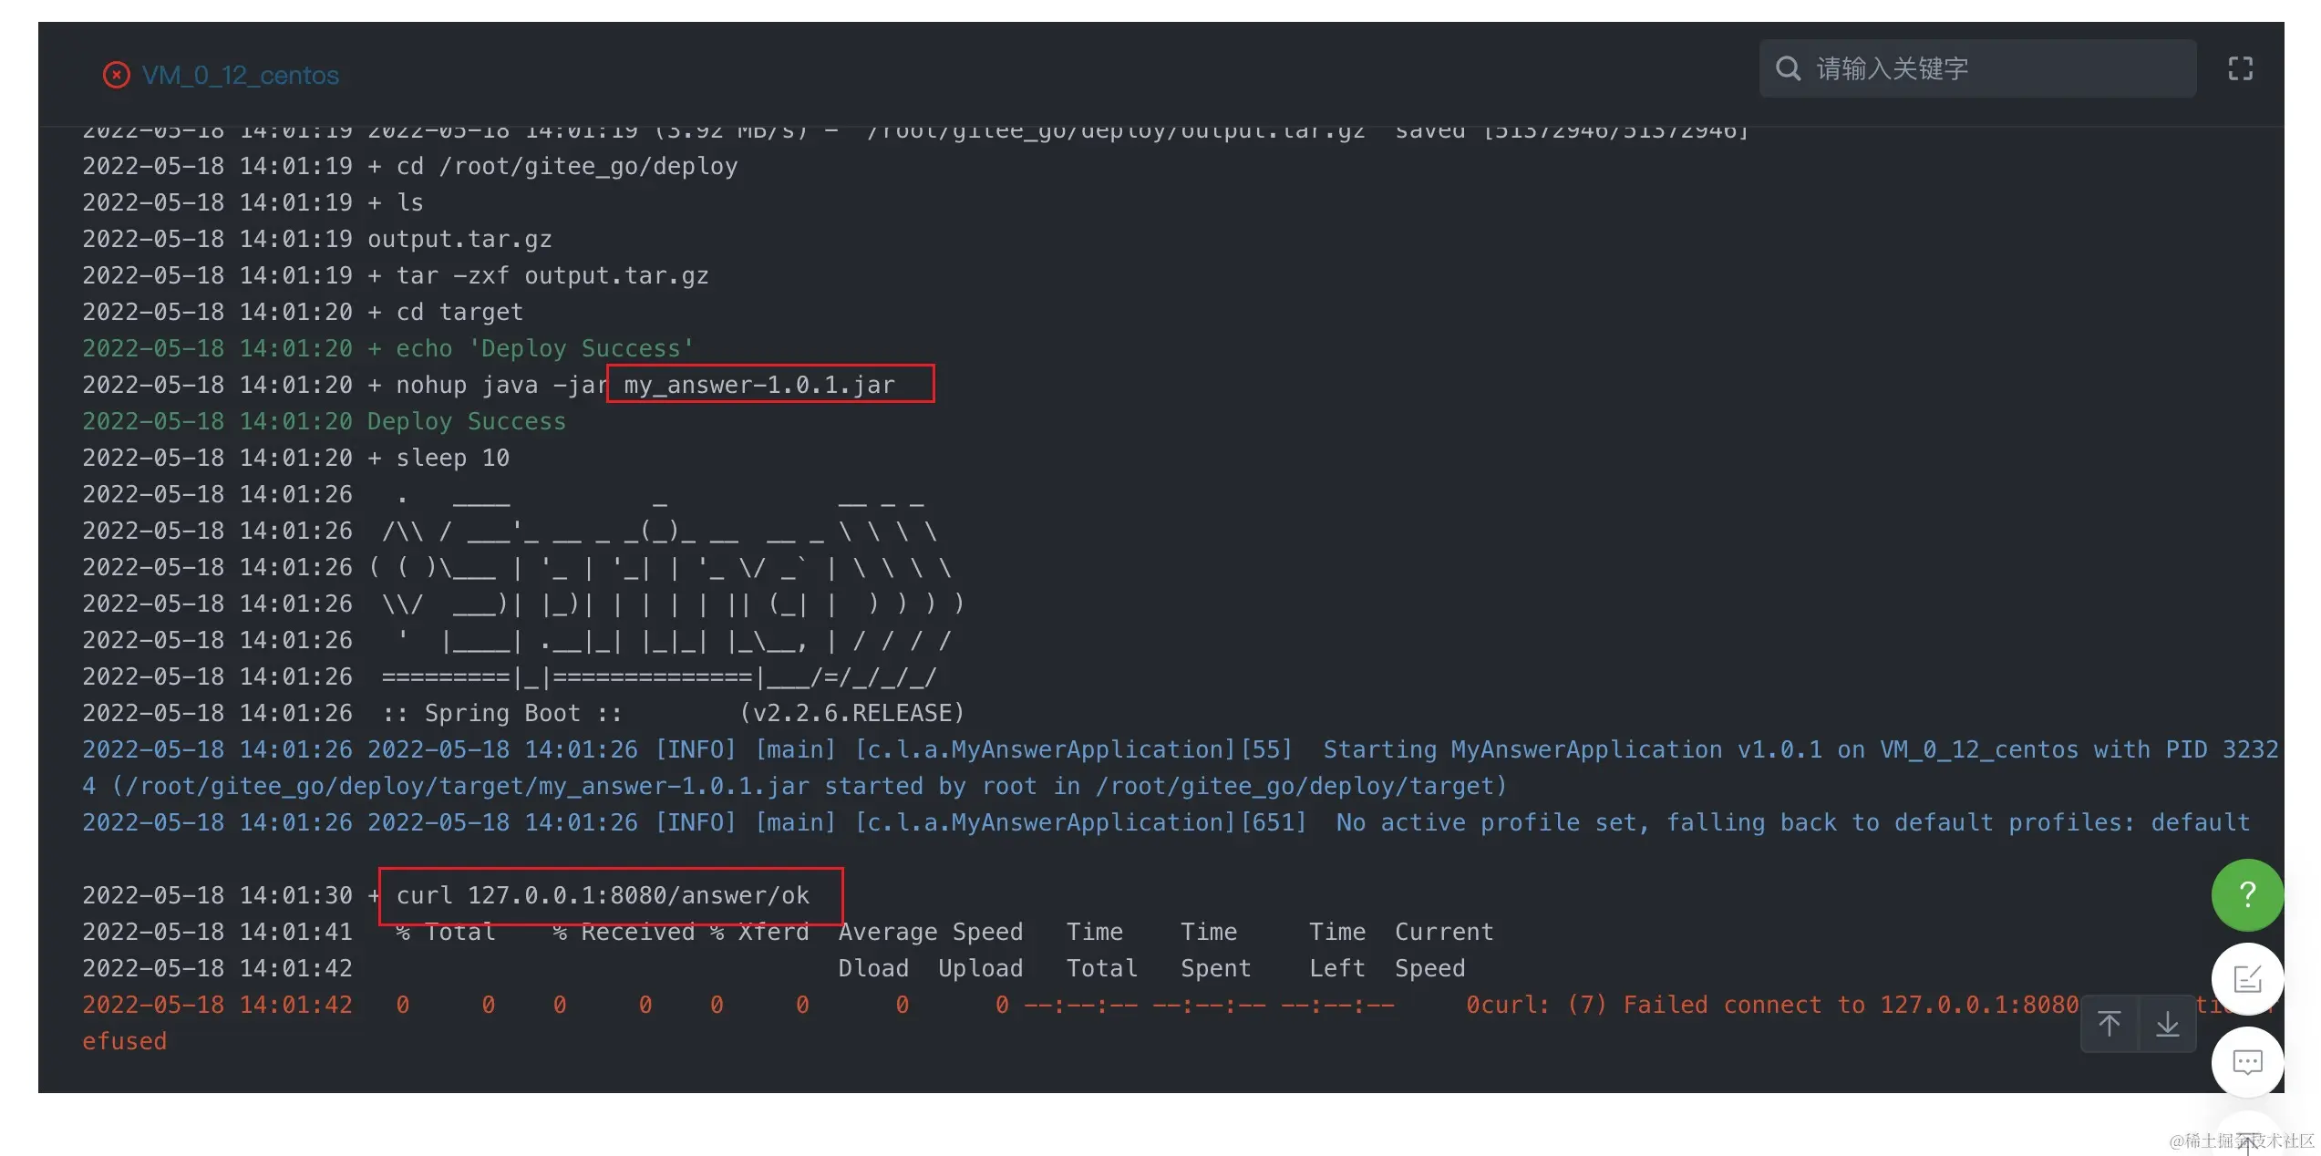Open the green help question button

[x=2247, y=894]
